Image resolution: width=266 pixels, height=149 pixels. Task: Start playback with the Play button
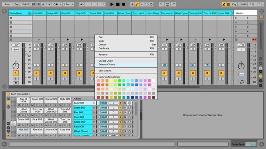(112, 4)
